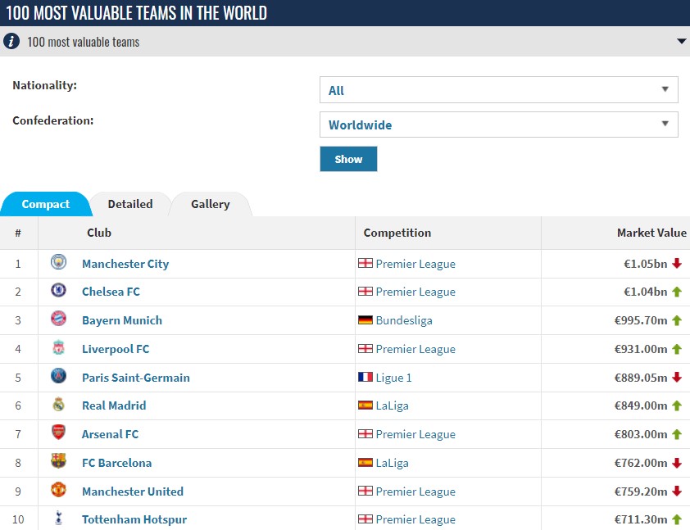Click the green up arrow beside €711.30m
The image size is (690, 530).
coord(677,519)
